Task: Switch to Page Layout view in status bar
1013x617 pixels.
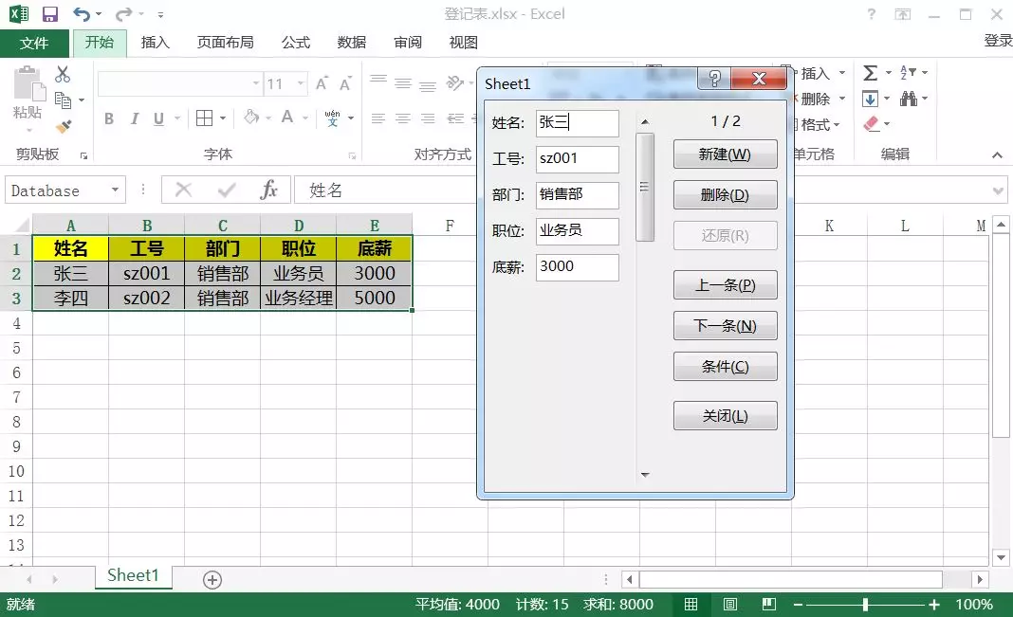Action: tap(730, 604)
